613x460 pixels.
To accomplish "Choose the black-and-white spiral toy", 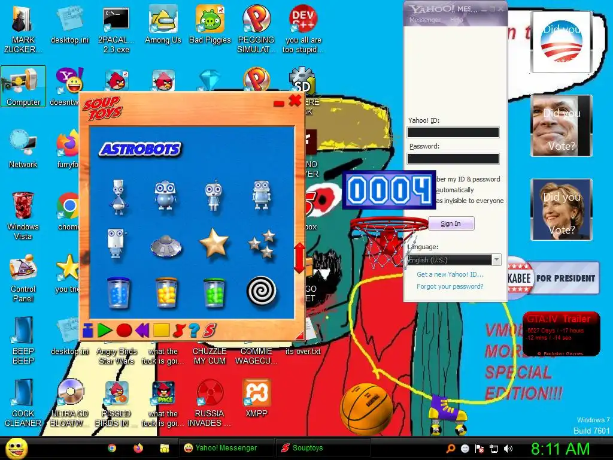I will [262, 292].
